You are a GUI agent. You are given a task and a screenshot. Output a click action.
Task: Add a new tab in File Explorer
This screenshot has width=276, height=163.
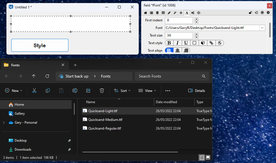coord(75,65)
